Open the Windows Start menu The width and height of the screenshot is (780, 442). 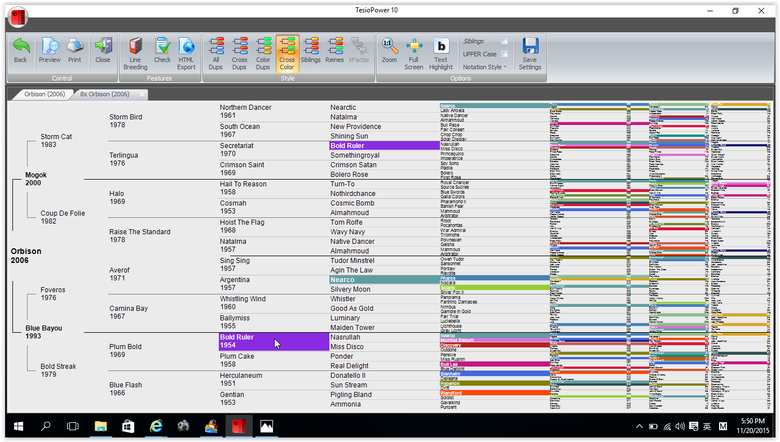[18, 427]
